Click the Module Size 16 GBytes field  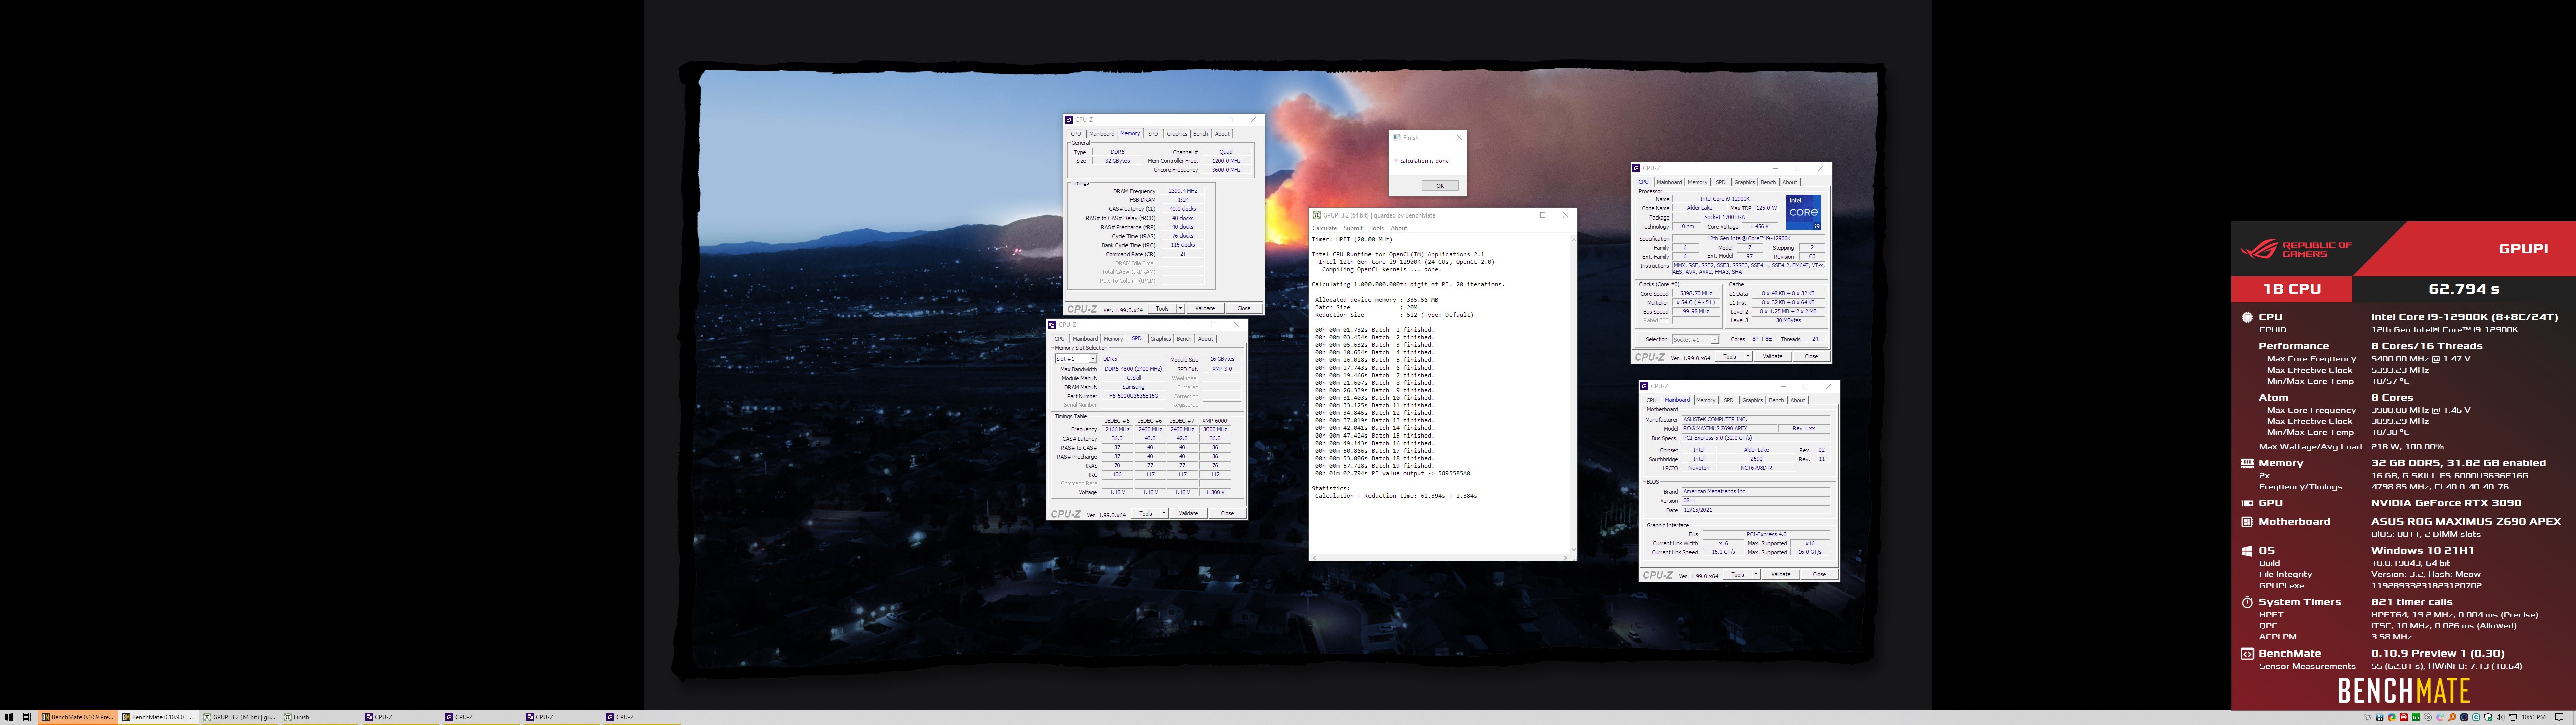(x=1222, y=358)
